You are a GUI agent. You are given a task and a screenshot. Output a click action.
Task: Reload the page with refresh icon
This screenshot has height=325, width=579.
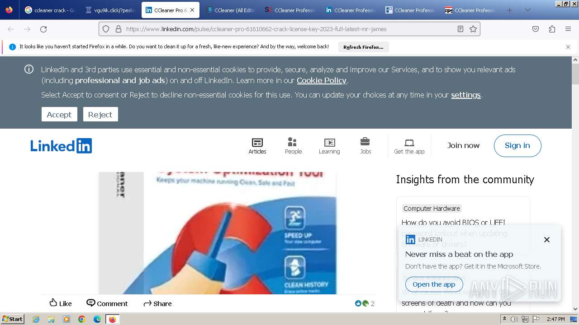point(43,29)
